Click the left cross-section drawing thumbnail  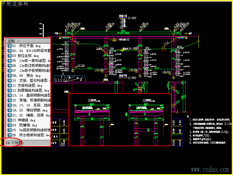pos(92,122)
